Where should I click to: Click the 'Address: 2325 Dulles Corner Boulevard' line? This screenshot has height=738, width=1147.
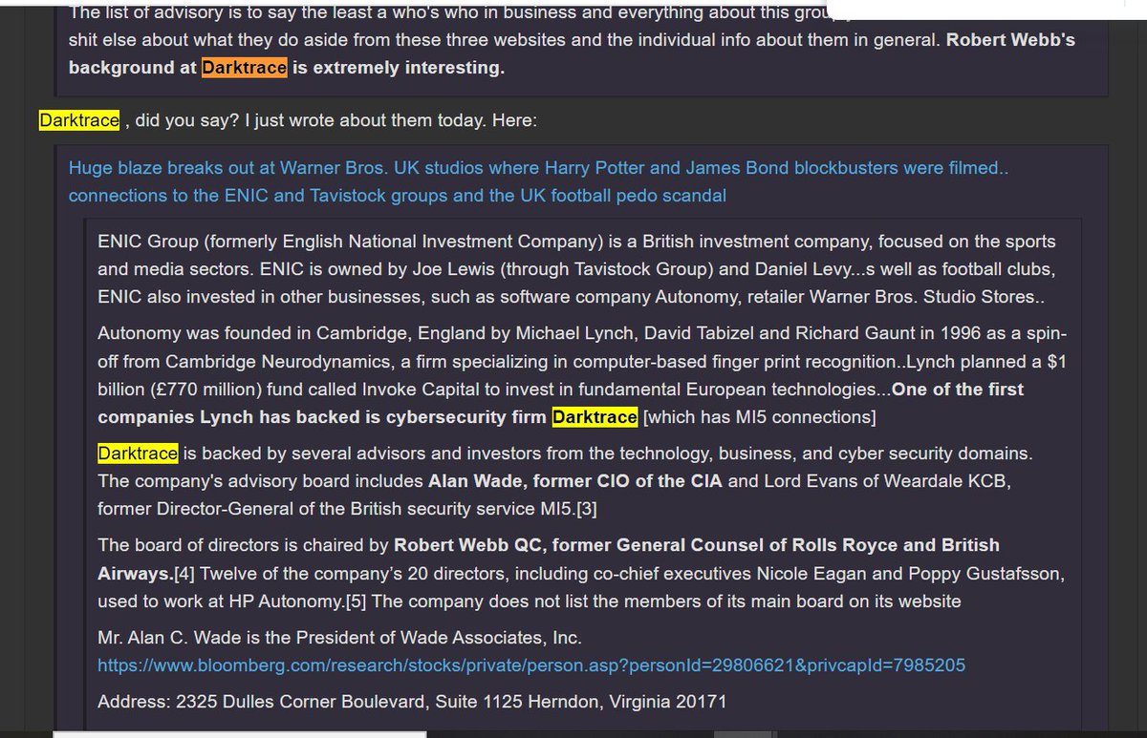click(412, 702)
